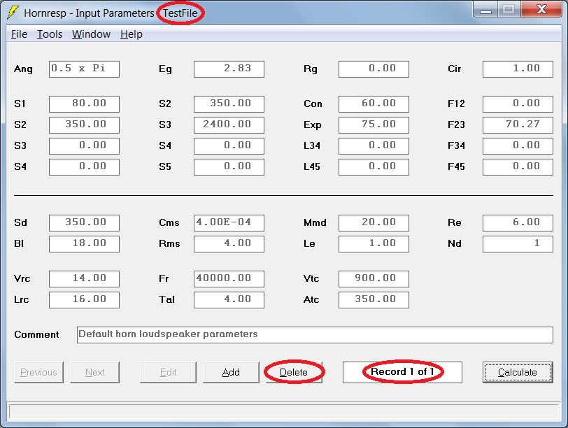Screen dimensions: 568x428
Task: Select the L34 input field
Action: (x=374, y=146)
